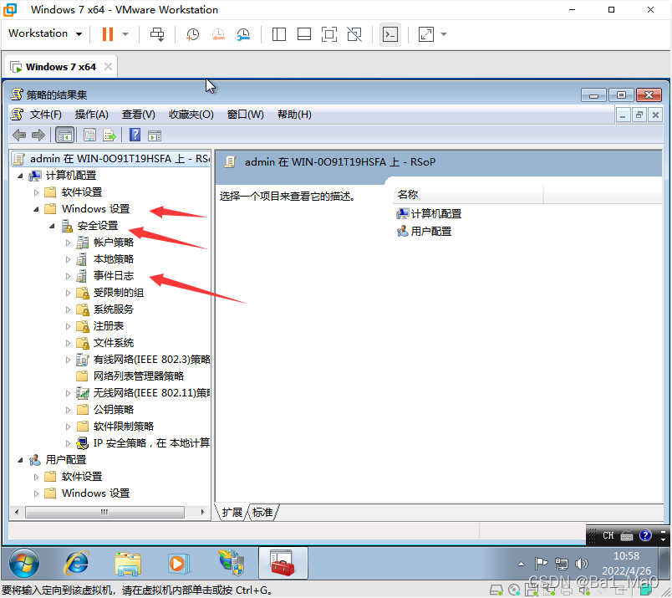Expand the 本地策略 tree node

click(68, 259)
